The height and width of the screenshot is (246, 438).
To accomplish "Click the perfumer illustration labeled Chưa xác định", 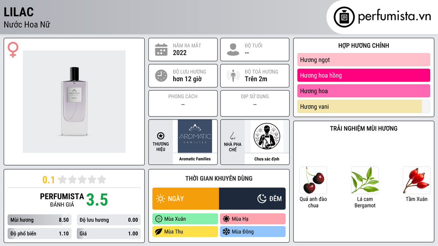I will pyautogui.click(x=267, y=136).
